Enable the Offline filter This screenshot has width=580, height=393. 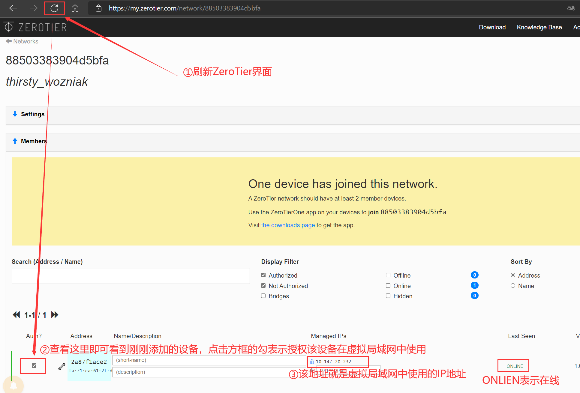point(388,275)
